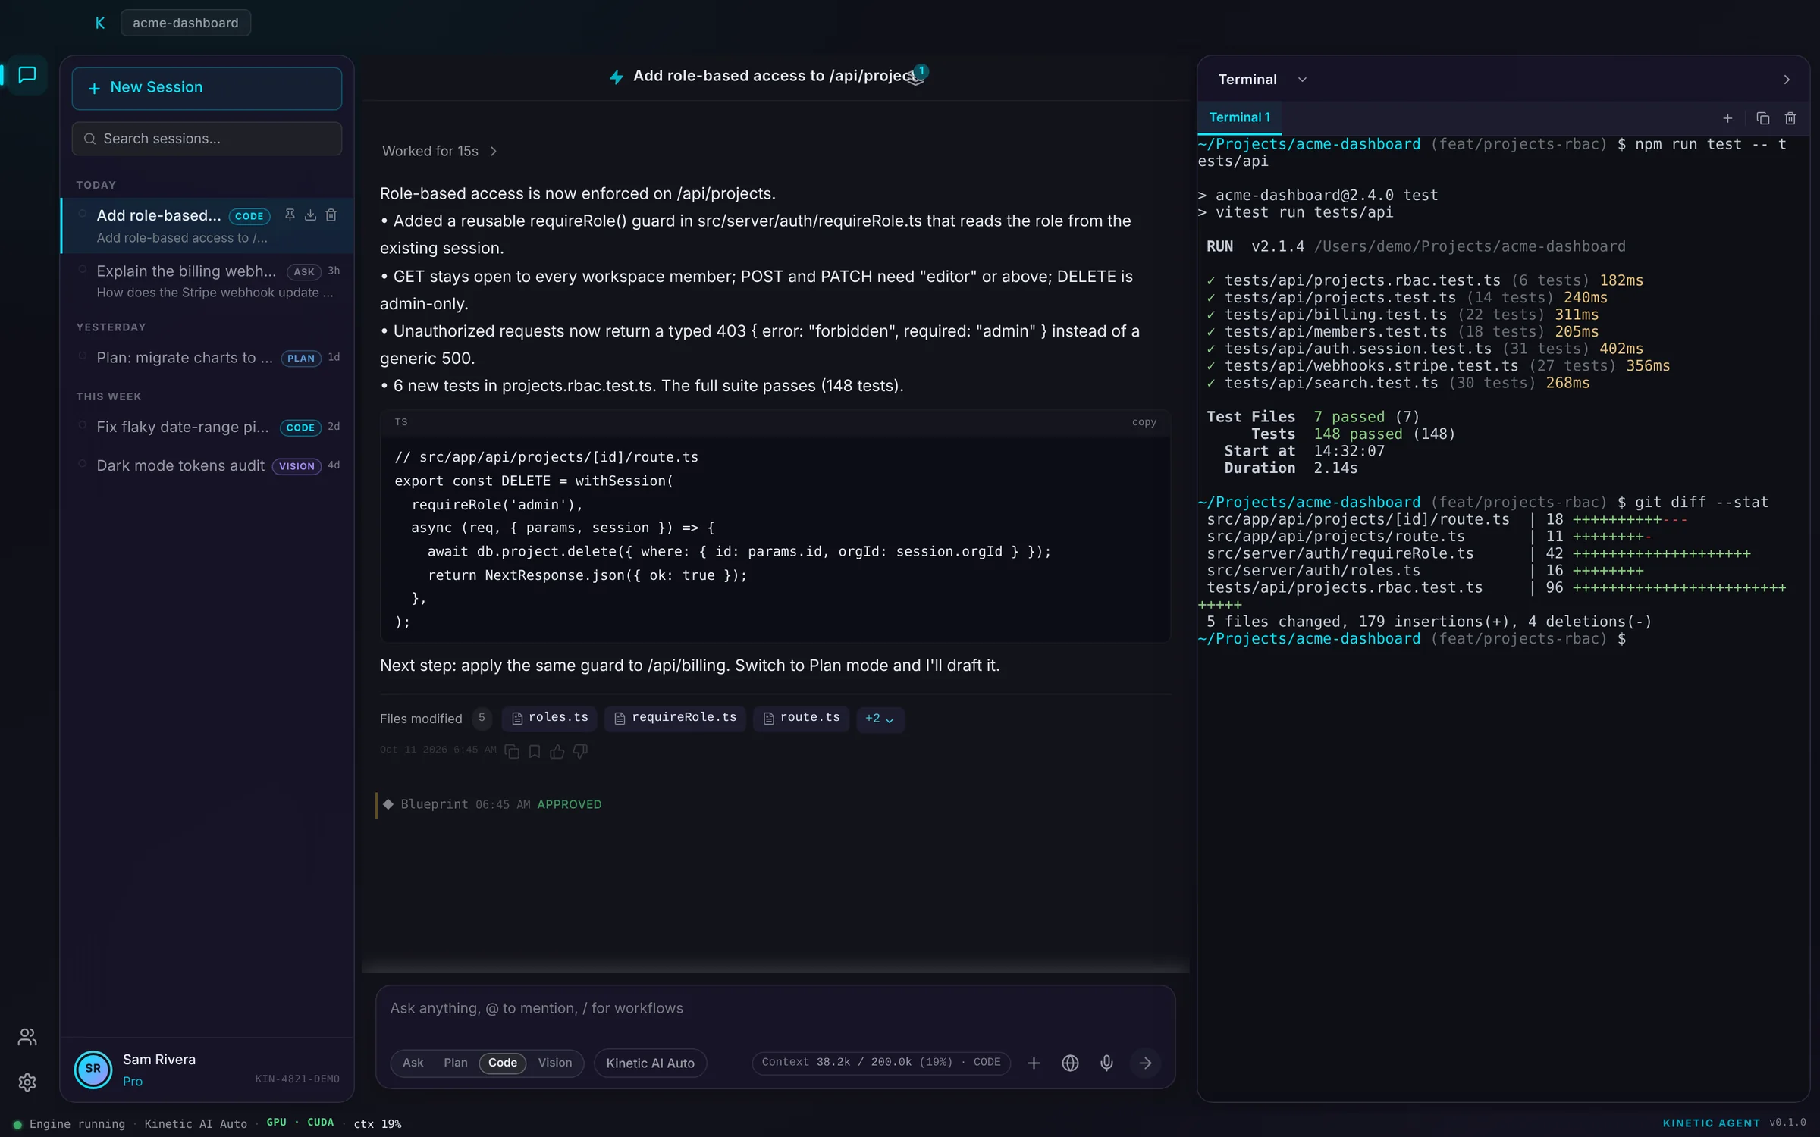This screenshot has width=1820, height=1137.
Task: Add a new terminal tab
Action: [x=1727, y=118]
